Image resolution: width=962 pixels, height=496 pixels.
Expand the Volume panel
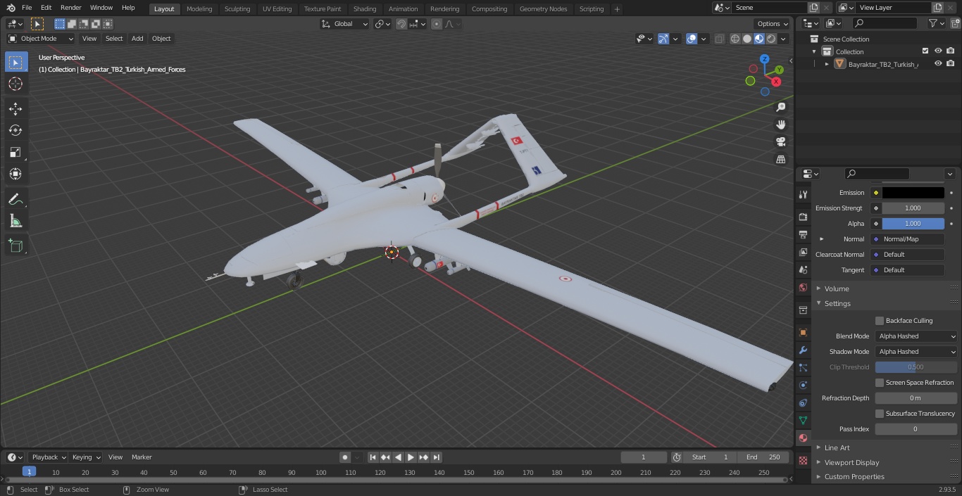tap(837, 288)
